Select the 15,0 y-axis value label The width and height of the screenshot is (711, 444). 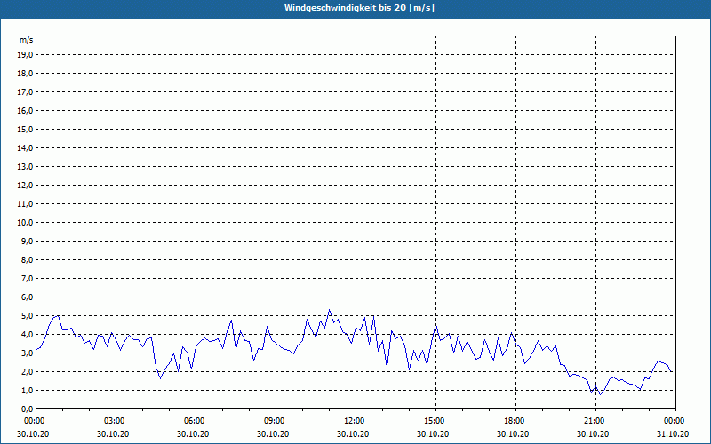[26, 129]
